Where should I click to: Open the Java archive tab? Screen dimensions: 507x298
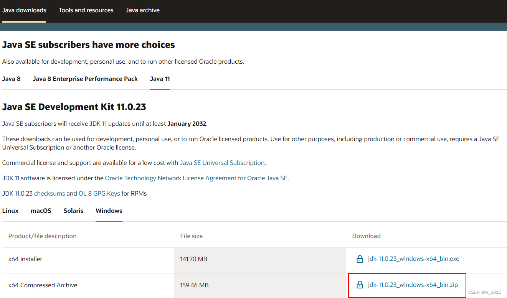pyautogui.click(x=143, y=10)
